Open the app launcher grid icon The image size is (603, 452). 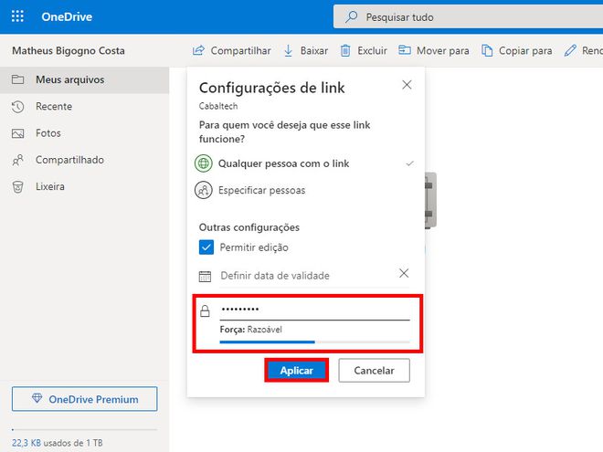(17, 16)
